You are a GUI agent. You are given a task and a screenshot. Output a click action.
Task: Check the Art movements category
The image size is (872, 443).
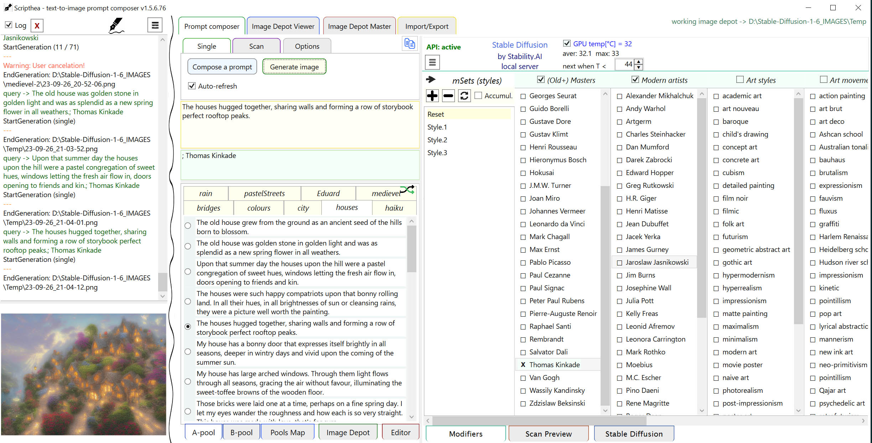pos(824,80)
